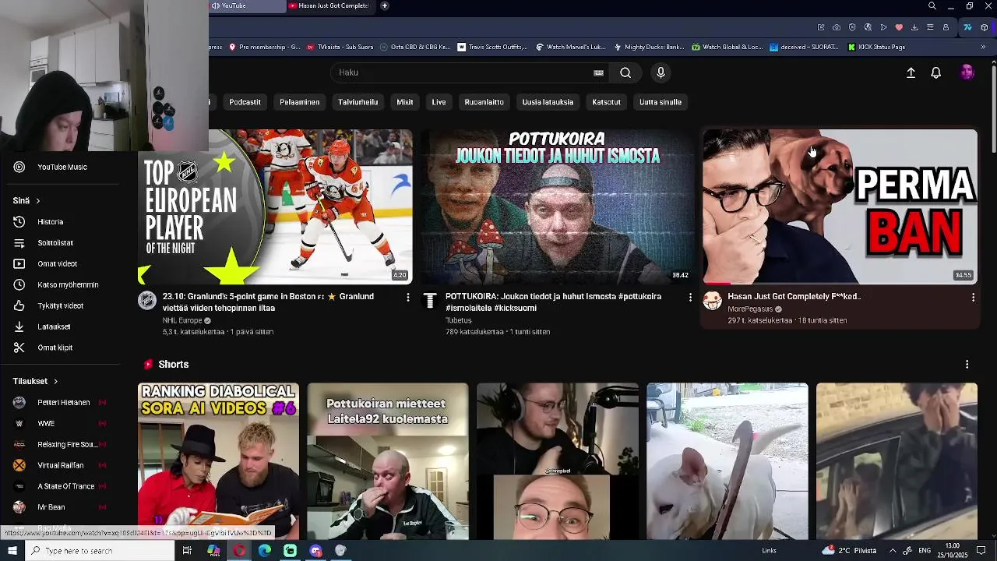Open Microsoft Edge from the taskbar
Screen dimensions: 997x561
265,551
